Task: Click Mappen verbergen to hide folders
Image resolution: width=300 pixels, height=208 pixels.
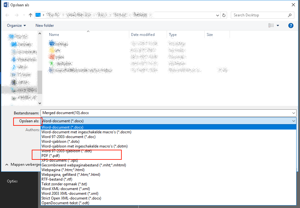Action: pyautogui.click(x=24, y=165)
